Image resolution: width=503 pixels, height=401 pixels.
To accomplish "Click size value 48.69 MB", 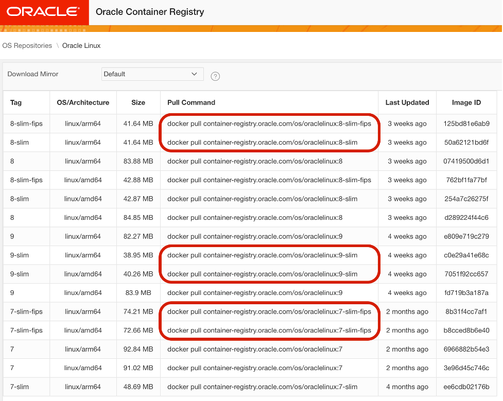I will pos(138,387).
